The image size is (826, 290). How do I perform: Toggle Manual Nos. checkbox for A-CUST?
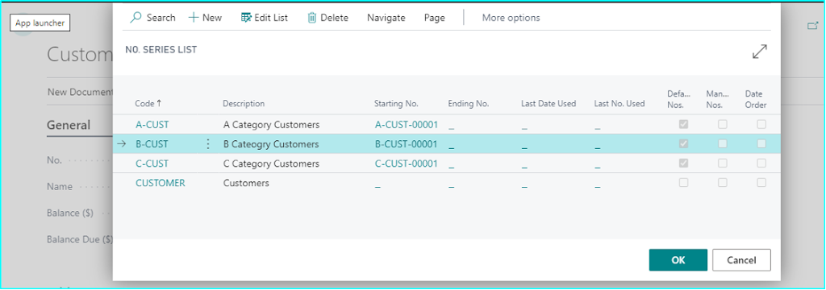click(x=722, y=124)
